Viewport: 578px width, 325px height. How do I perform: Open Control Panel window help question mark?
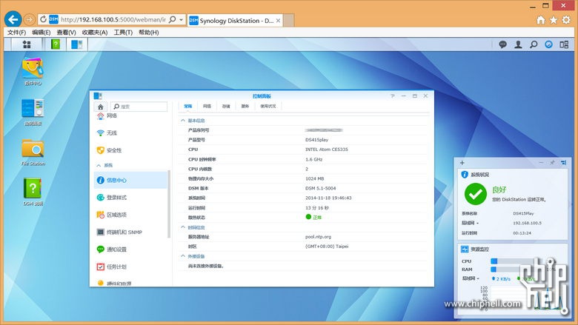pyautogui.click(x=393, y=96)
